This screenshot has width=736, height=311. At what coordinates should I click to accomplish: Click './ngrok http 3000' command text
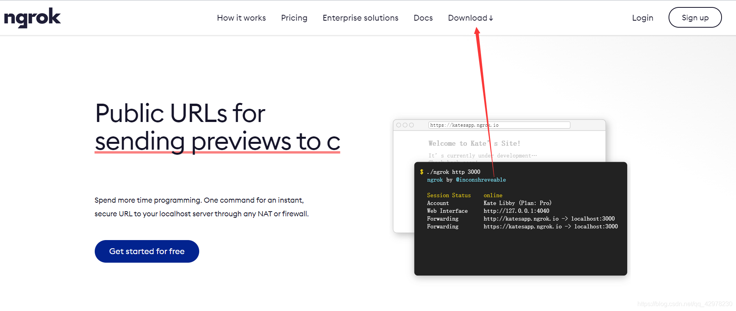[454, 172]
